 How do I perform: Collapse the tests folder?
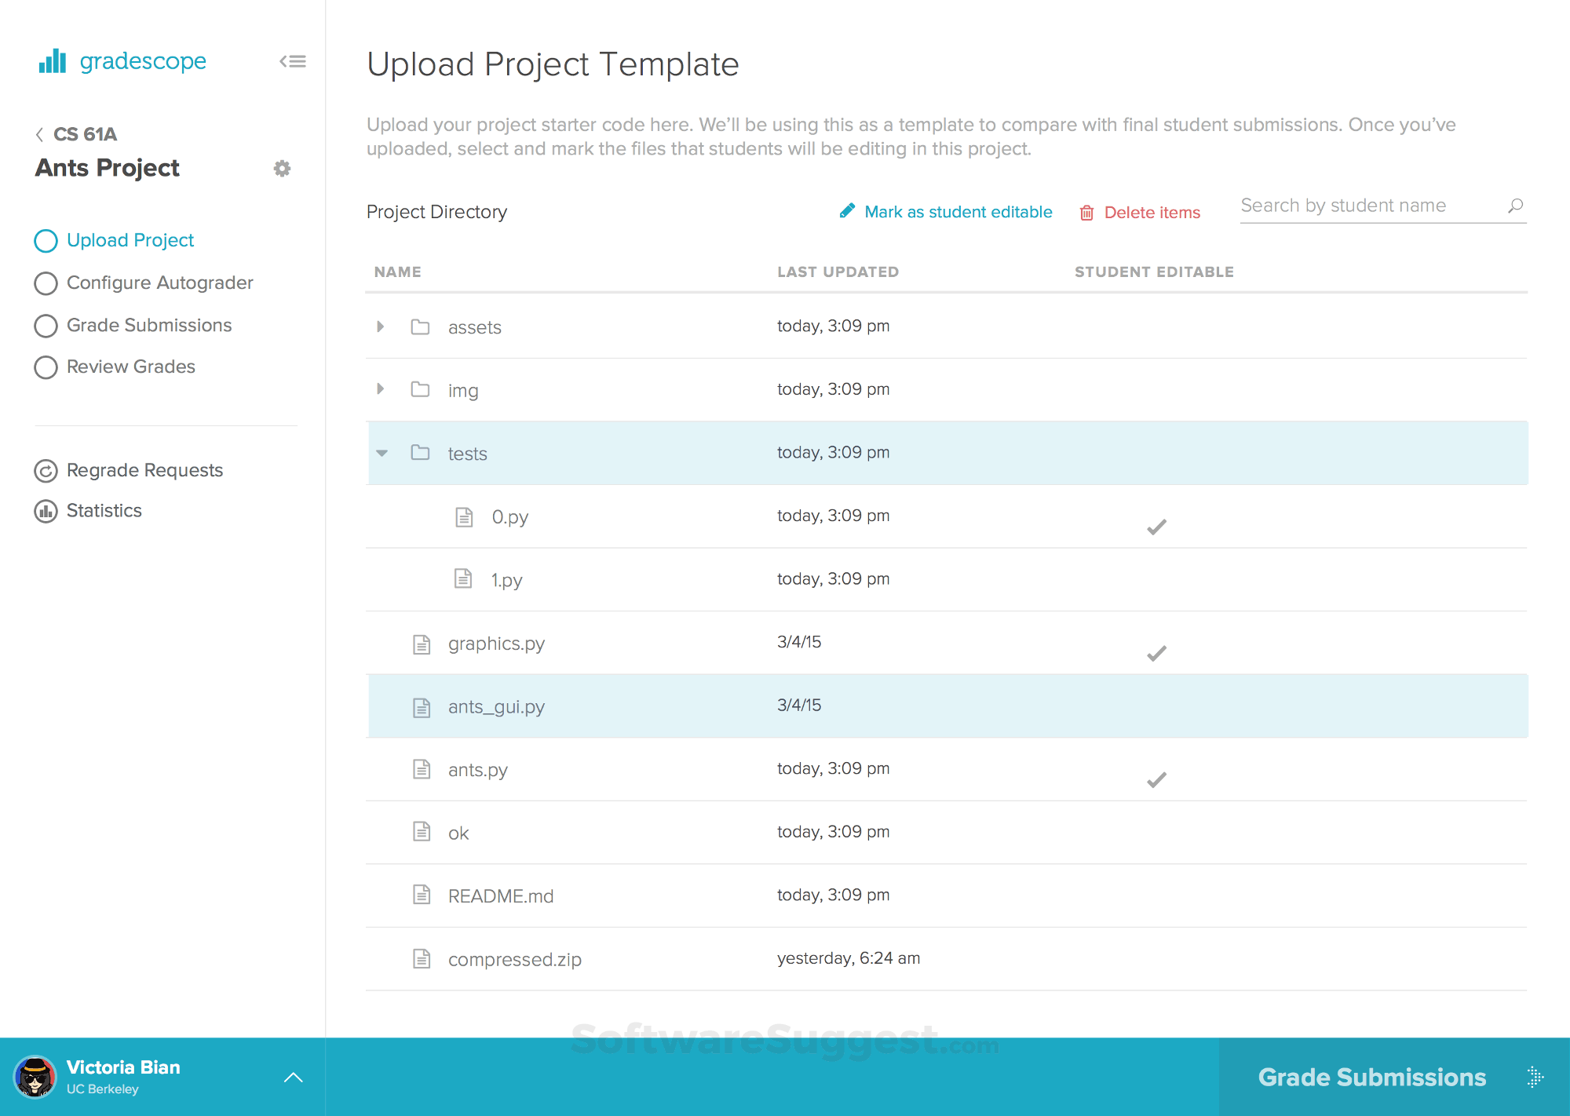tap(382, 454)
